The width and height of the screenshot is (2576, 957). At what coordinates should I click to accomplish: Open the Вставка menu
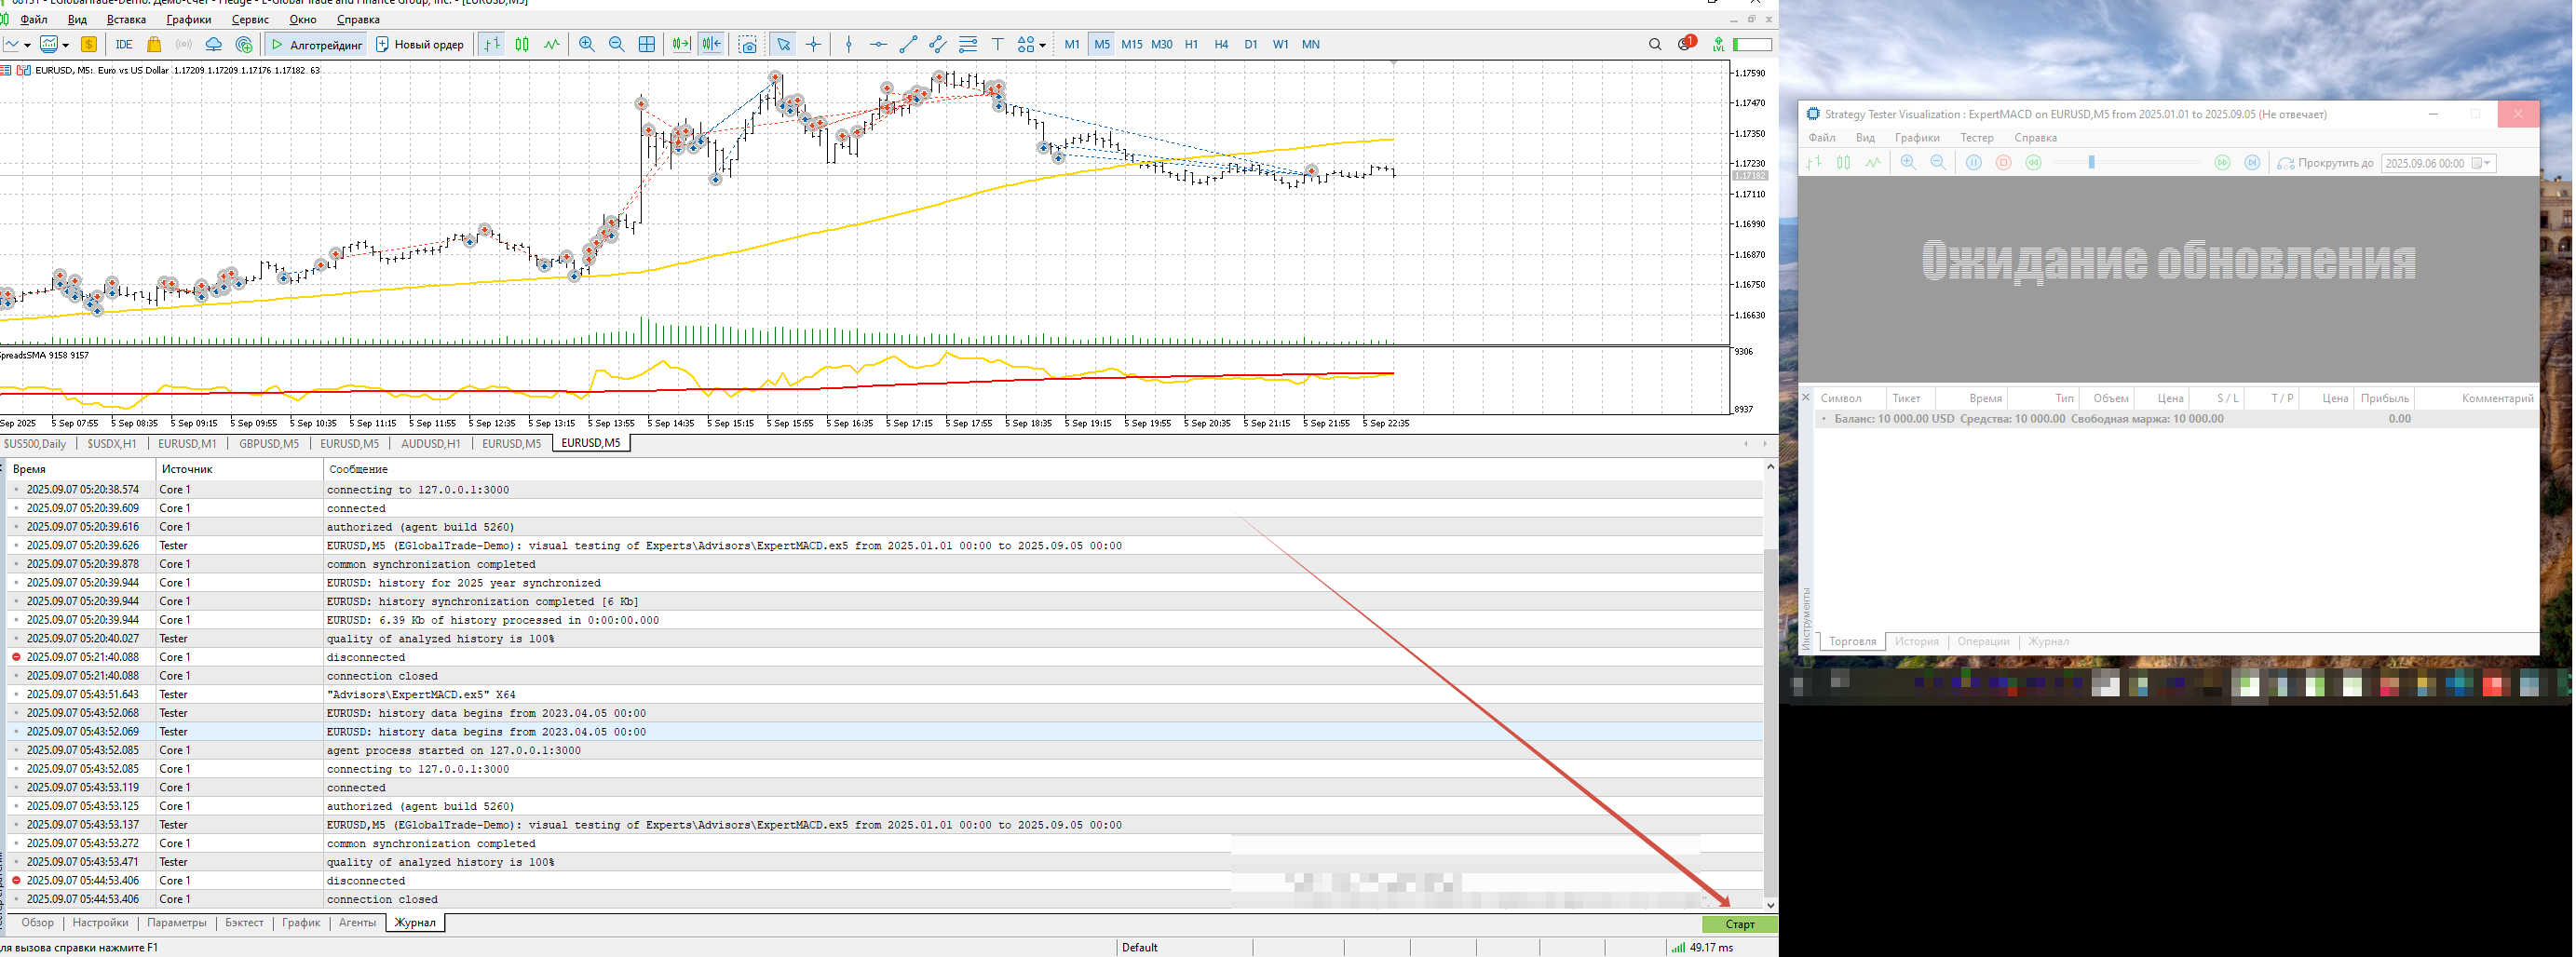pos(126,19)
